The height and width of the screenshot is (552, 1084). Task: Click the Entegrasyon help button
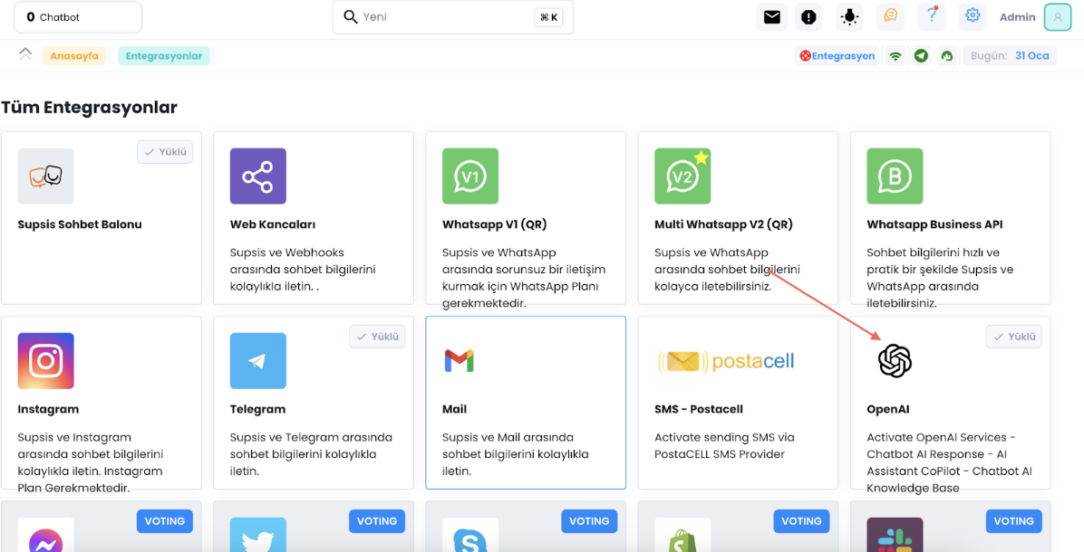tap(837, 56)
